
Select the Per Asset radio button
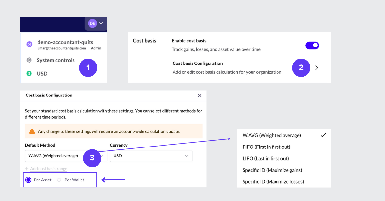pyautogui.click(x=28, y=180)
